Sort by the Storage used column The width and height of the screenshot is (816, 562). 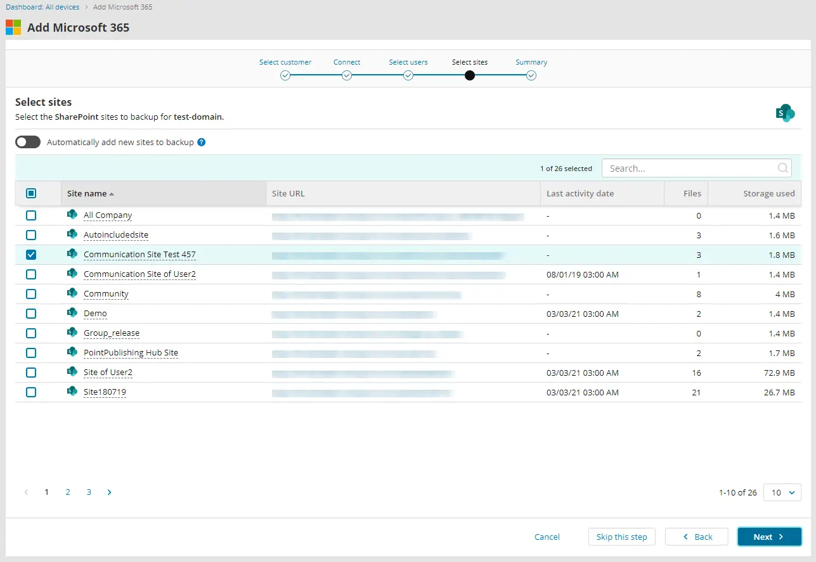click(754, 193)
